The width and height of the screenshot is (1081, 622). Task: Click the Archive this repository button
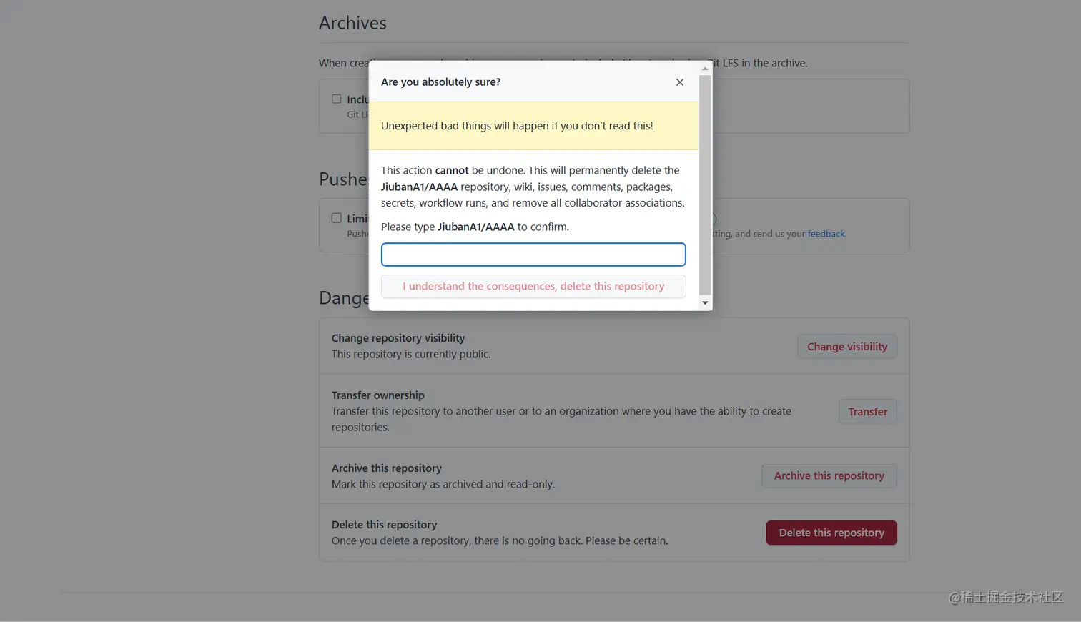tap(829, 476)
